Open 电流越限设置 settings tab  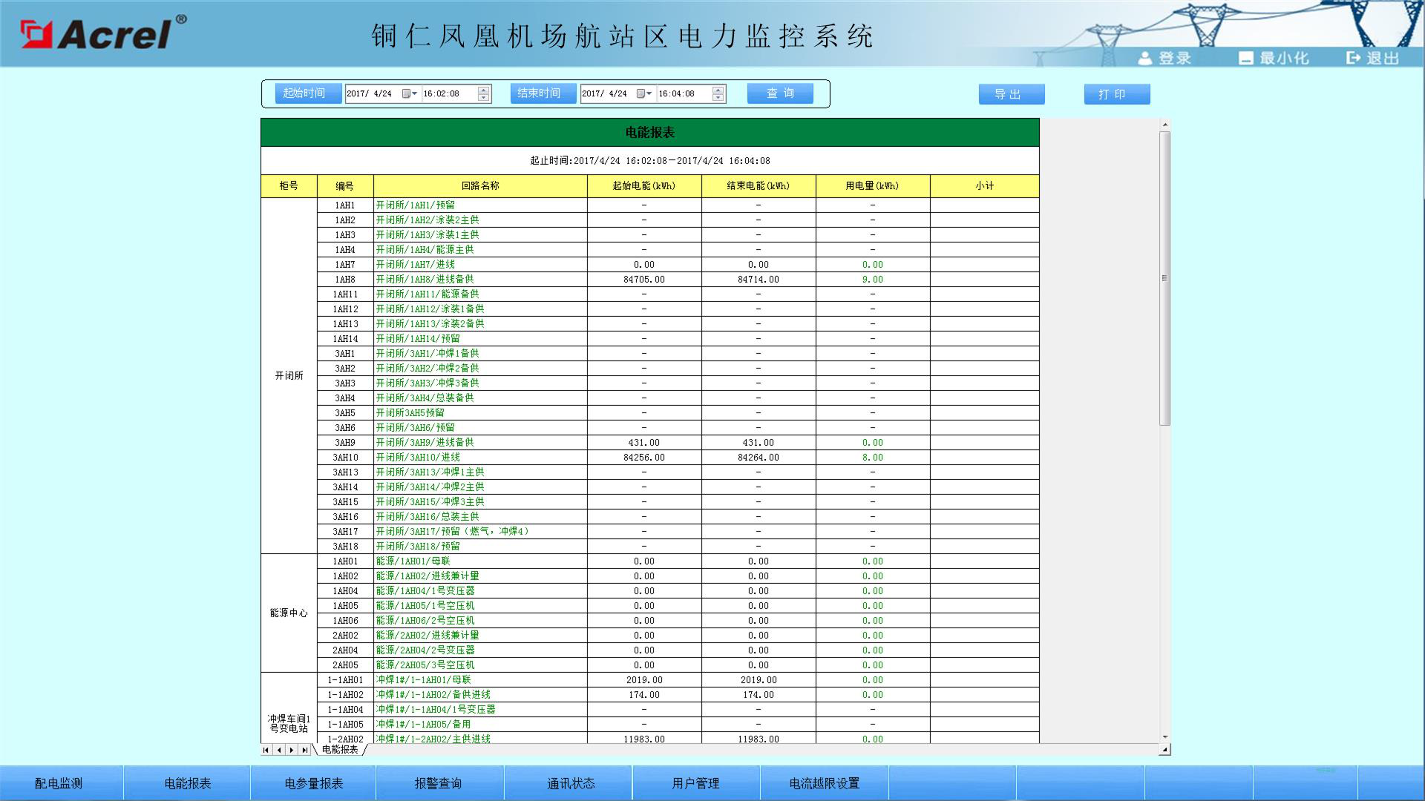[824, 783]
